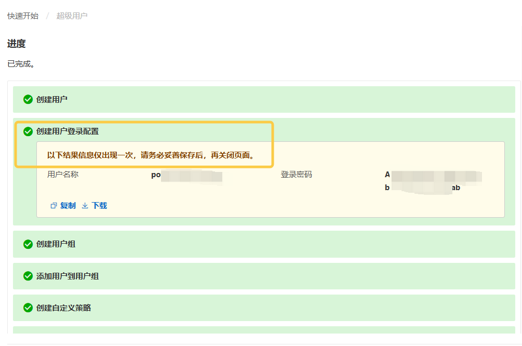
Task: Click the green checkmark beside 添加用户到用户组
Action: [x=28, y=276]
